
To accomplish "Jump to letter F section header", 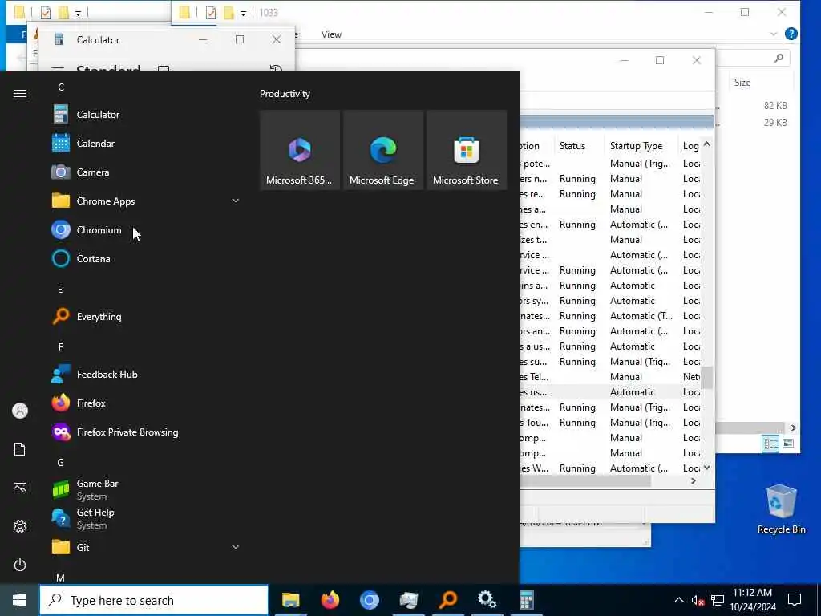I will pos(60,346).
